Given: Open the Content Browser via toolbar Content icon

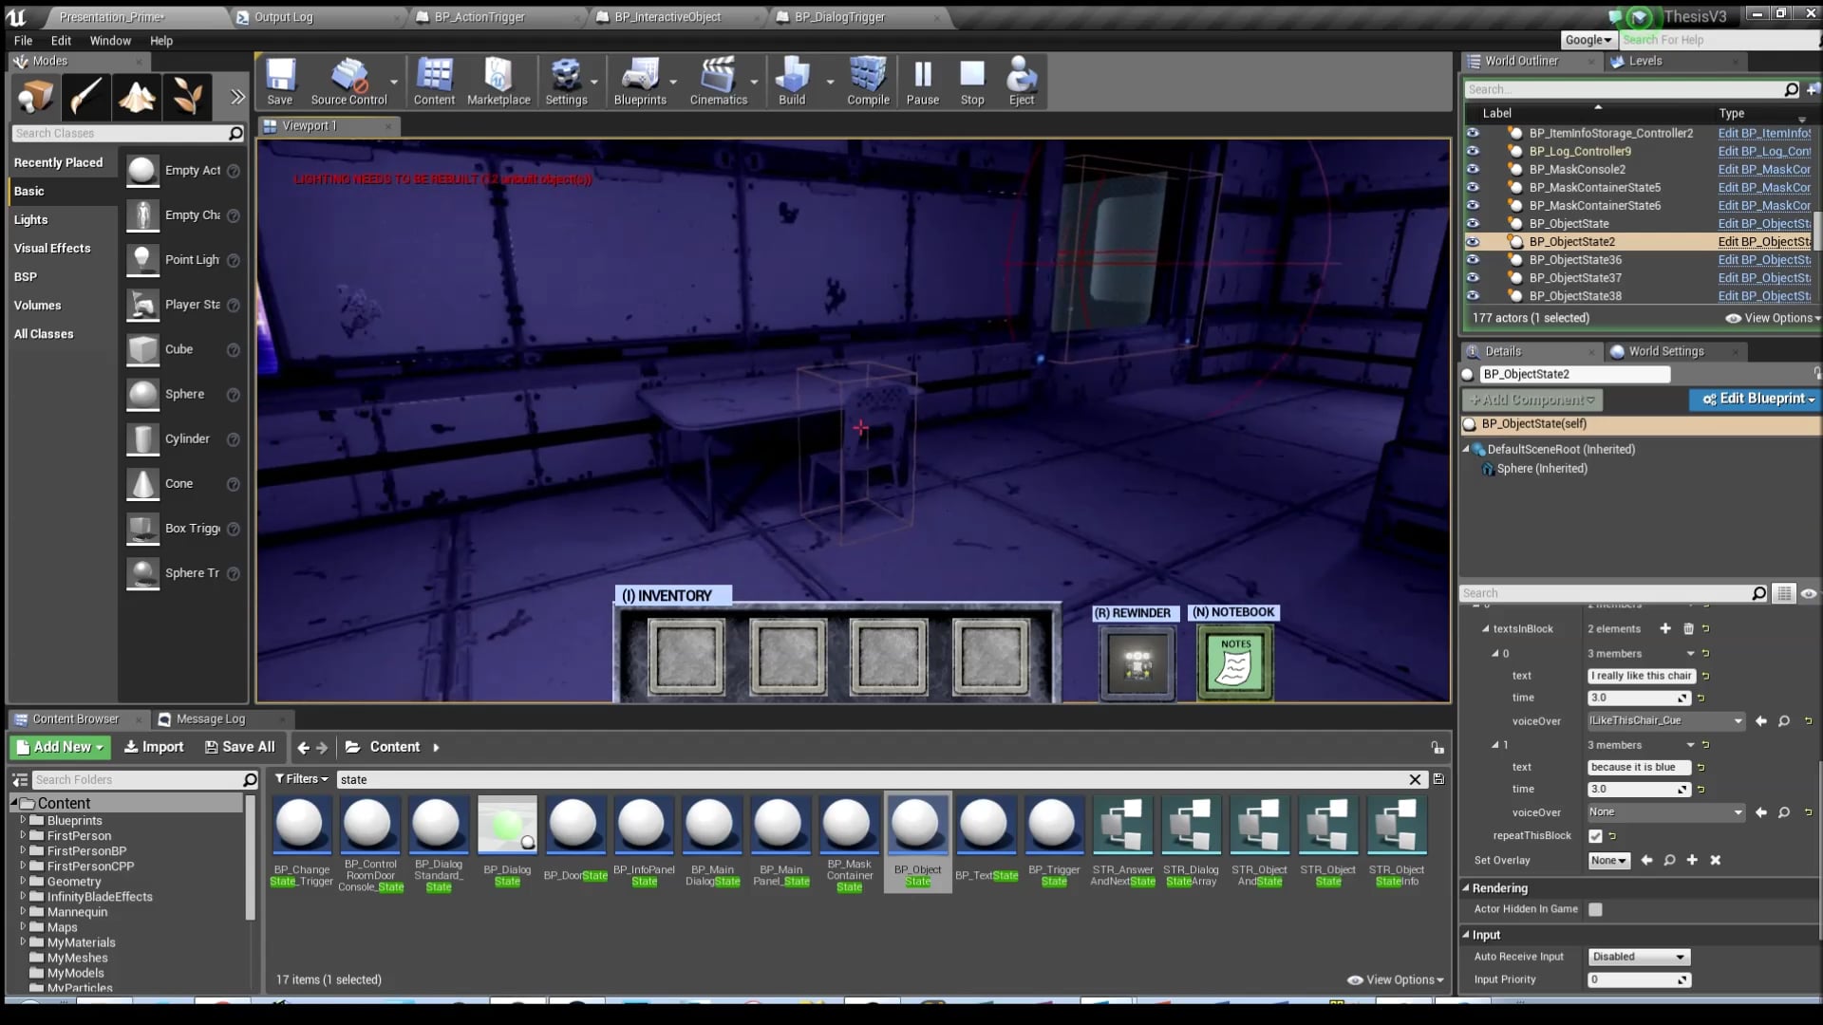Looking at the screenshot, I should pyautogui.click(x=434, y=82).
